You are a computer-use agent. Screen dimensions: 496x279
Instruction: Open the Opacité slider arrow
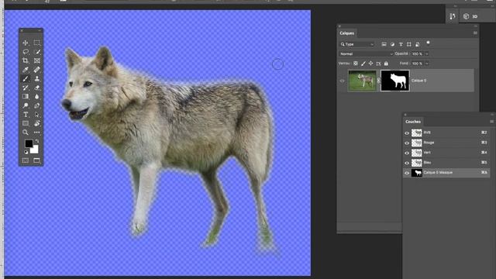(427, 53)
